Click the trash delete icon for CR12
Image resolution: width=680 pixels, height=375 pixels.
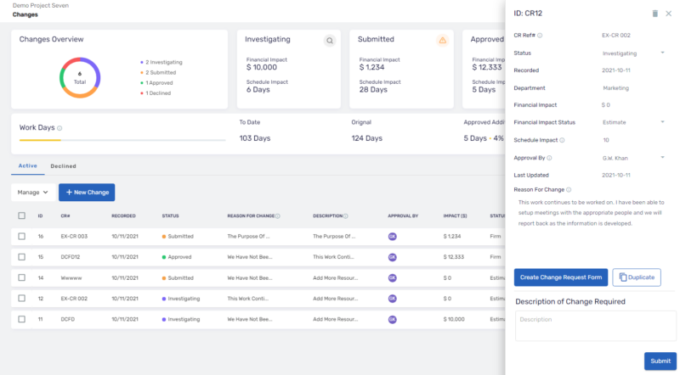(654, 14)
